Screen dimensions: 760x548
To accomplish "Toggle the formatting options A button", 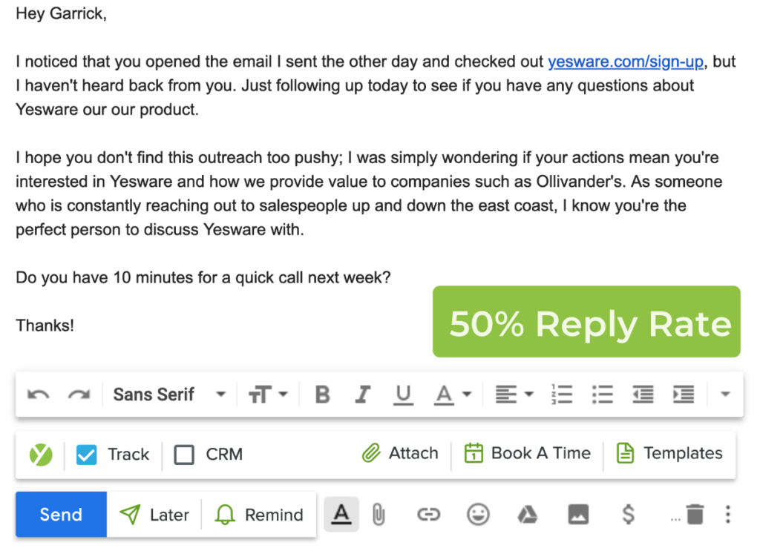I will (x=341, y=514).
